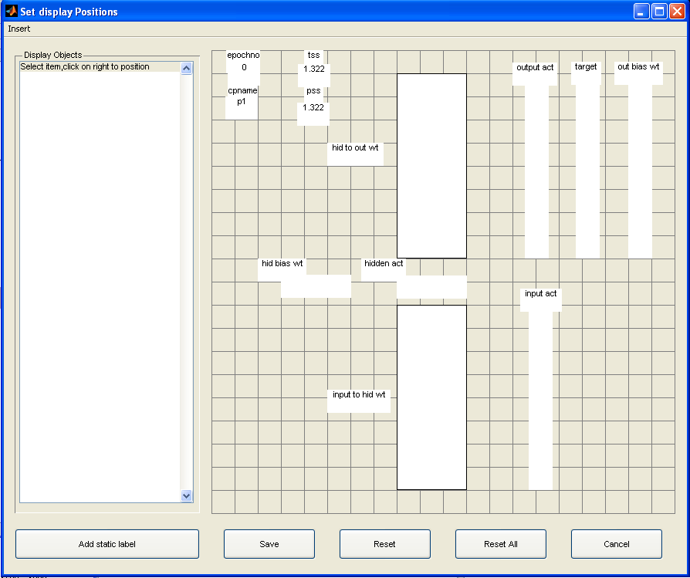Click the MATLAB icon in title bar
Viewport: 690px width, 578px height.
[x=12, y=12]
